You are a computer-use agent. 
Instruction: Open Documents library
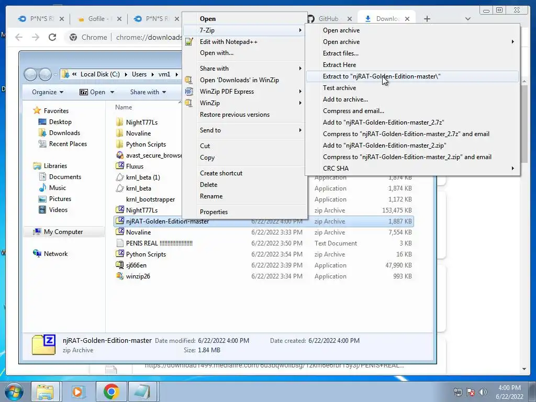pyautogui.click(x=65, y=177)
